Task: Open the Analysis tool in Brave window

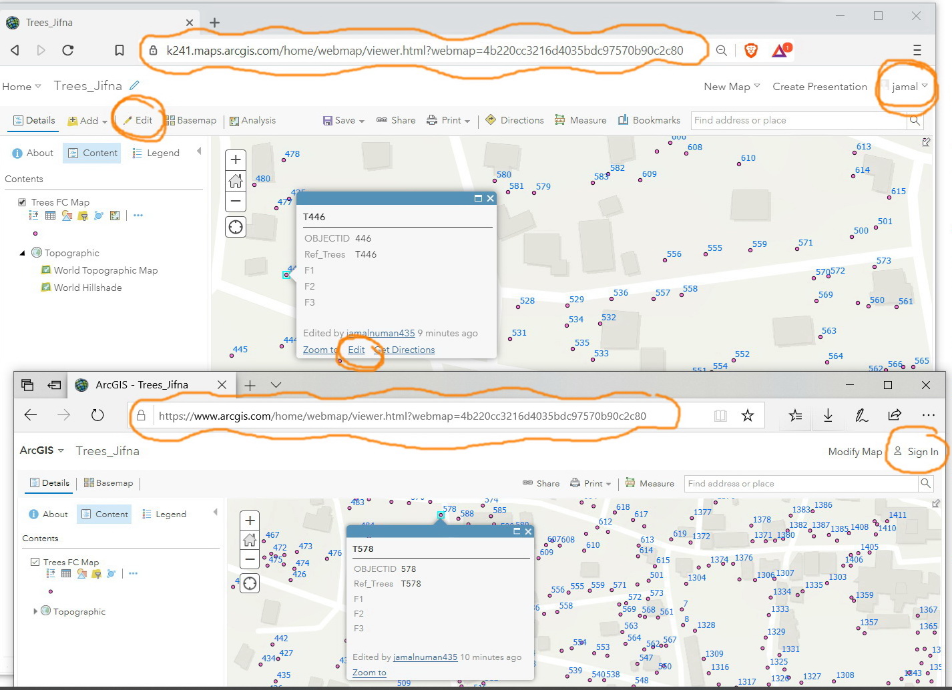Action: pyautogui.click(x=252, y=121)
